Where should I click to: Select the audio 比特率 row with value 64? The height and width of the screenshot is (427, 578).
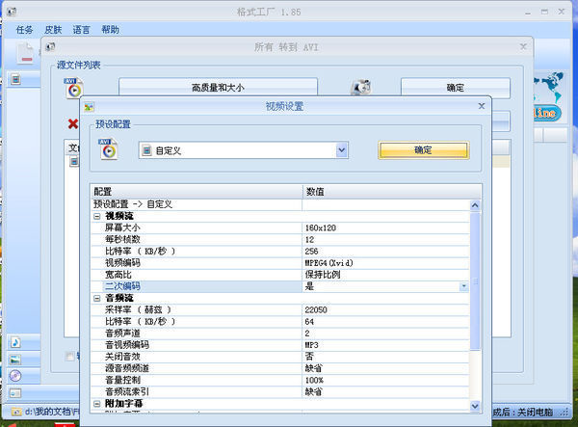pyautogui.click(x=280, y=322)
